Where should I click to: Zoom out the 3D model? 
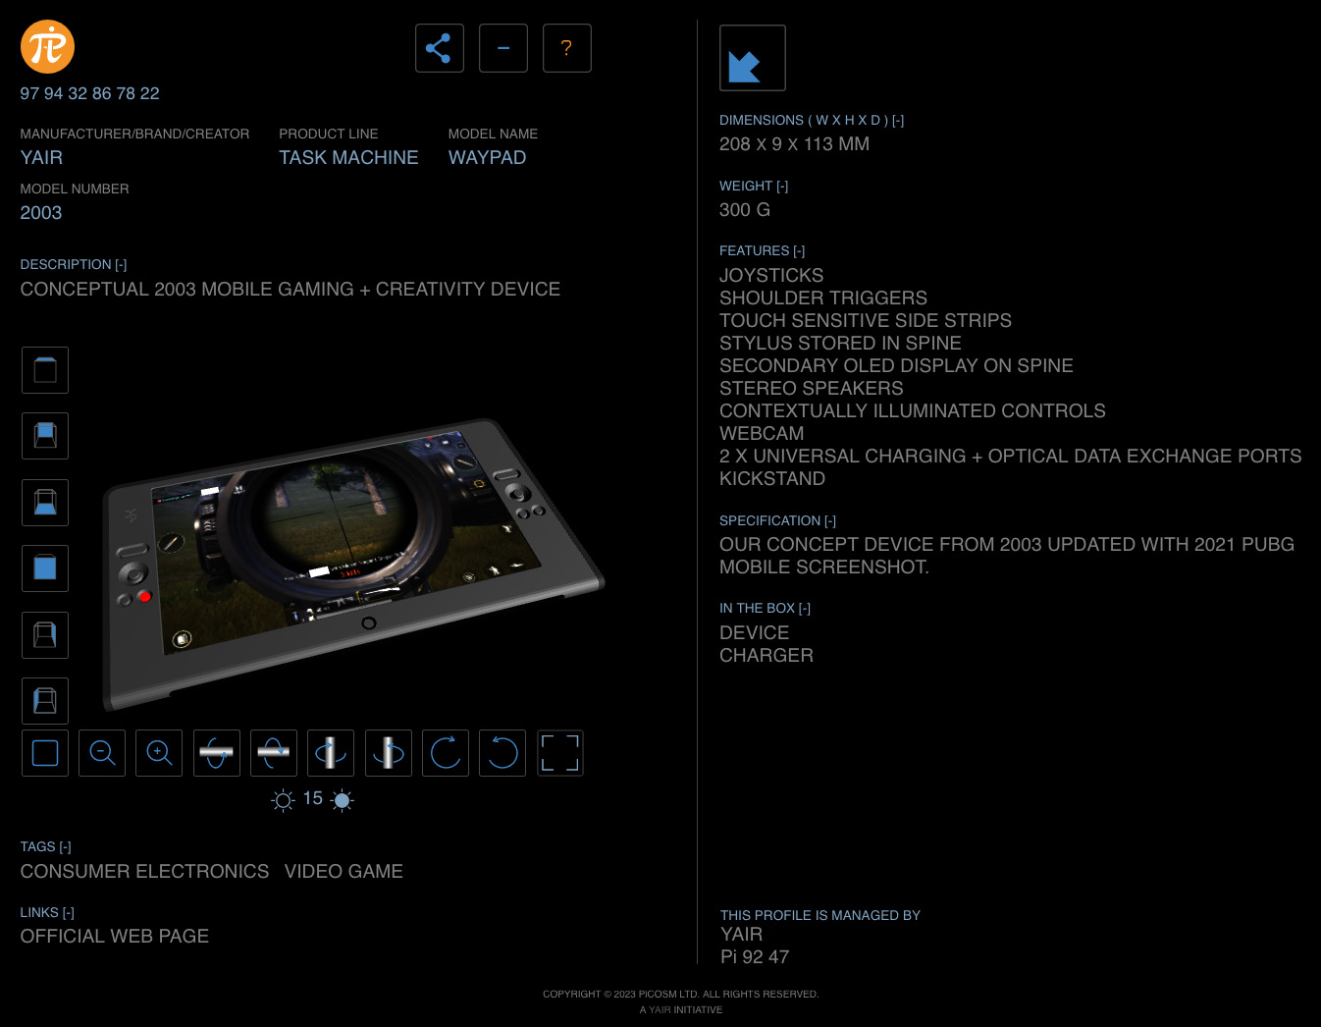tap(102, 753)
